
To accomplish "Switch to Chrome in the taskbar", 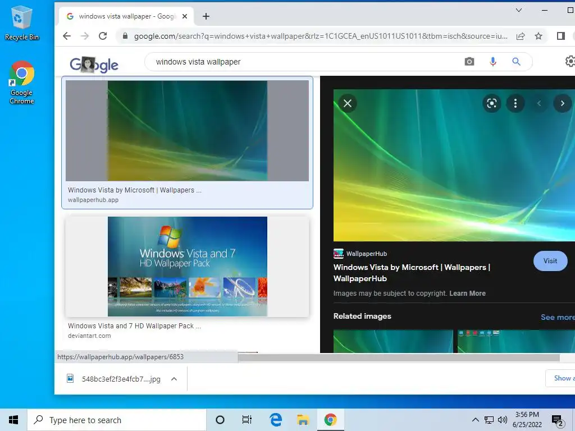I will point(330,420).
